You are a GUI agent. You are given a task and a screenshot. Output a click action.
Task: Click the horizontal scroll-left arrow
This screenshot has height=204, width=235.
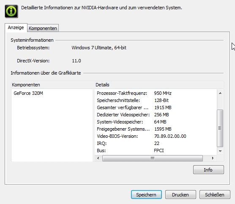point(98,158)
